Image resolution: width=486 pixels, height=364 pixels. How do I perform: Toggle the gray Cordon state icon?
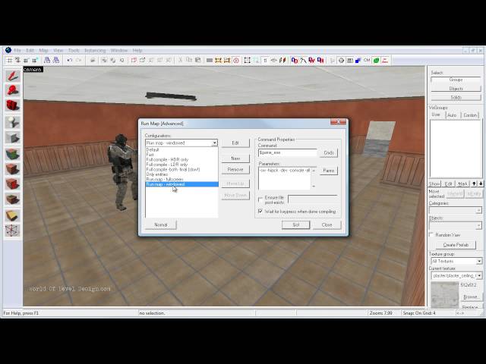210,61
